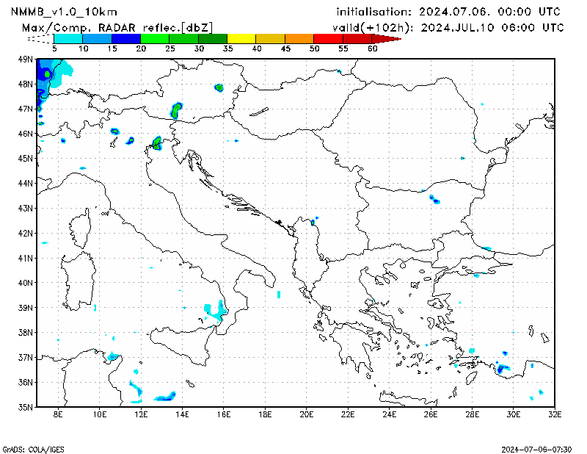Image resolution: width=587 pixels, height=454 pixels.
Task: Select the dark blue 15-20 dBZ legend swatch
Action: [x=125, y=38]
